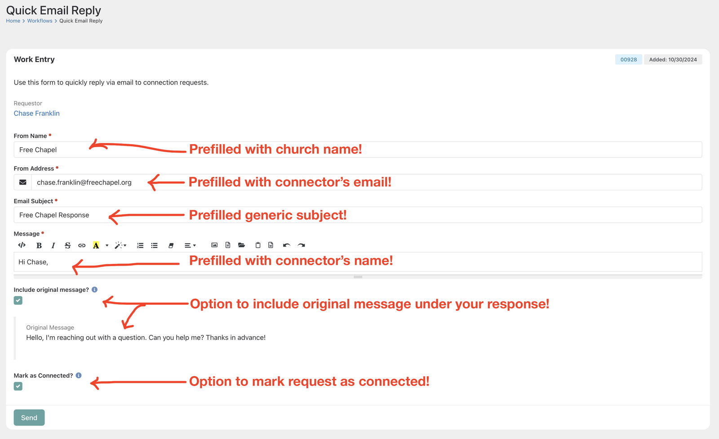Uncheck Mark as Connected checkbox

coord(18,386)
